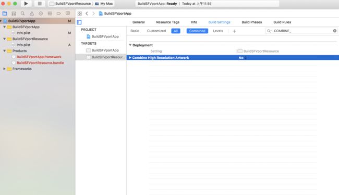Open the Report navigator speech-bubble icon

point(68,14)
